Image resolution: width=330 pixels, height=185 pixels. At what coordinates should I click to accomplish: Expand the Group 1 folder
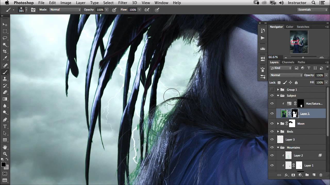tap(278, 90)
